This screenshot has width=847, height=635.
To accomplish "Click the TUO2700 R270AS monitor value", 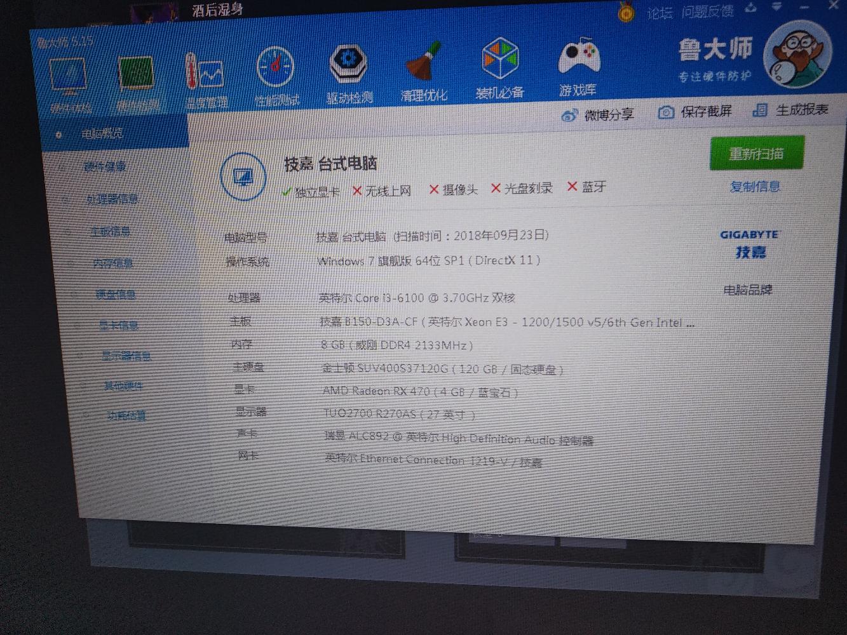I will (x=399, y=414).
